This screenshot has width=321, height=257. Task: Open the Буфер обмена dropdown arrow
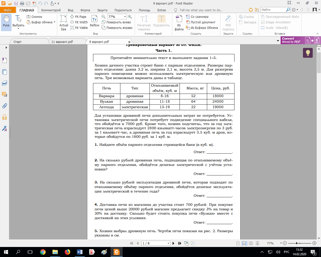click(x=54, y=22)
